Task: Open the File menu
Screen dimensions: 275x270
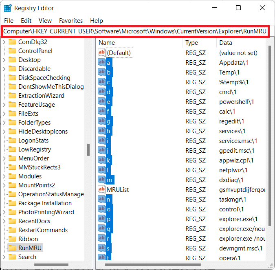Action: tap(9, 20)
